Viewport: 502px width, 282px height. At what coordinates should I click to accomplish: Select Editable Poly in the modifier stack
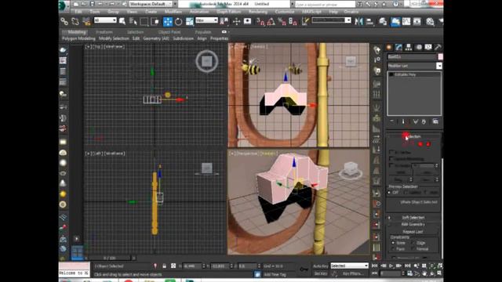point(406,74)
